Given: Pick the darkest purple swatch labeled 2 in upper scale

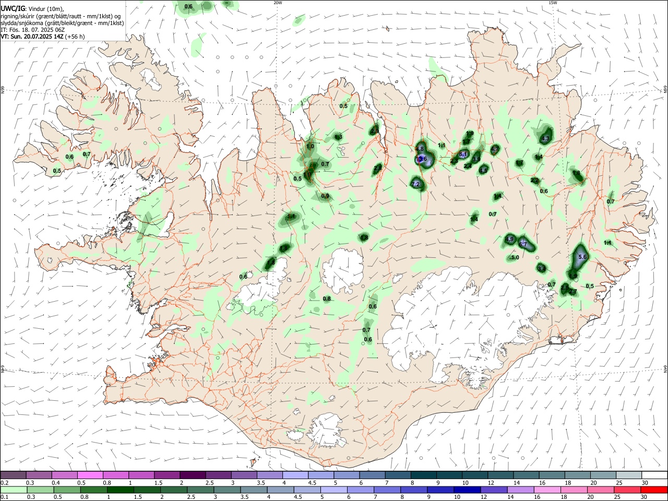Looking at the screenshot, I should coord(192,475).
